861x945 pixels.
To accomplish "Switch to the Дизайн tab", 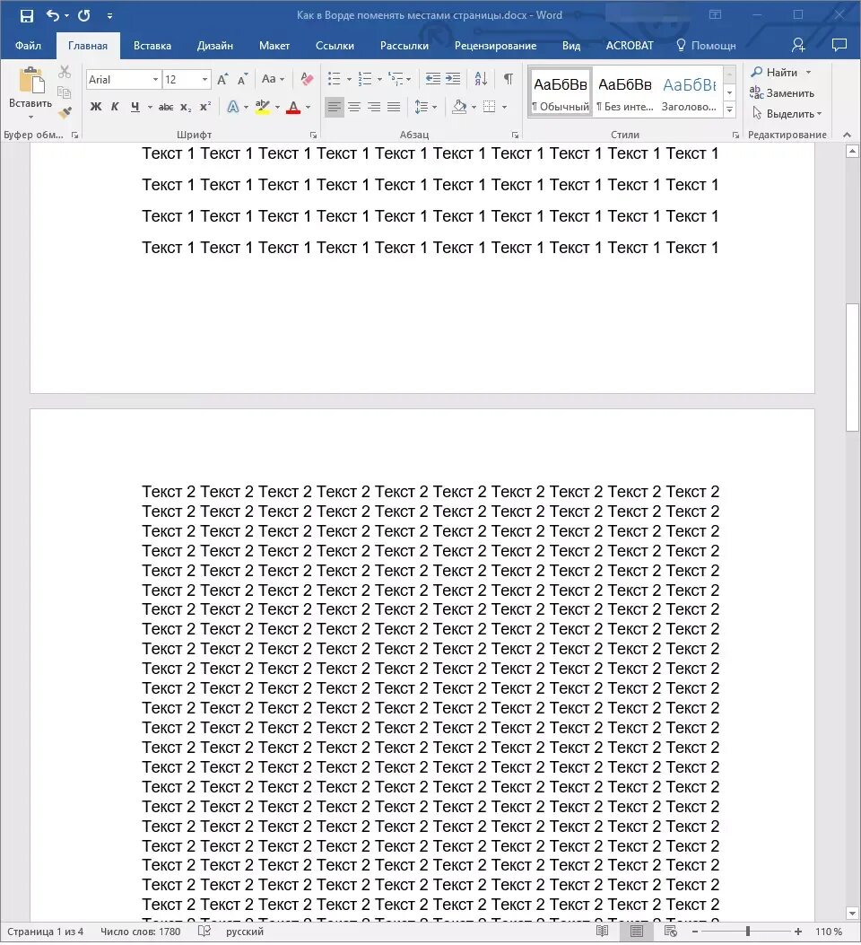I will [215, 46].
